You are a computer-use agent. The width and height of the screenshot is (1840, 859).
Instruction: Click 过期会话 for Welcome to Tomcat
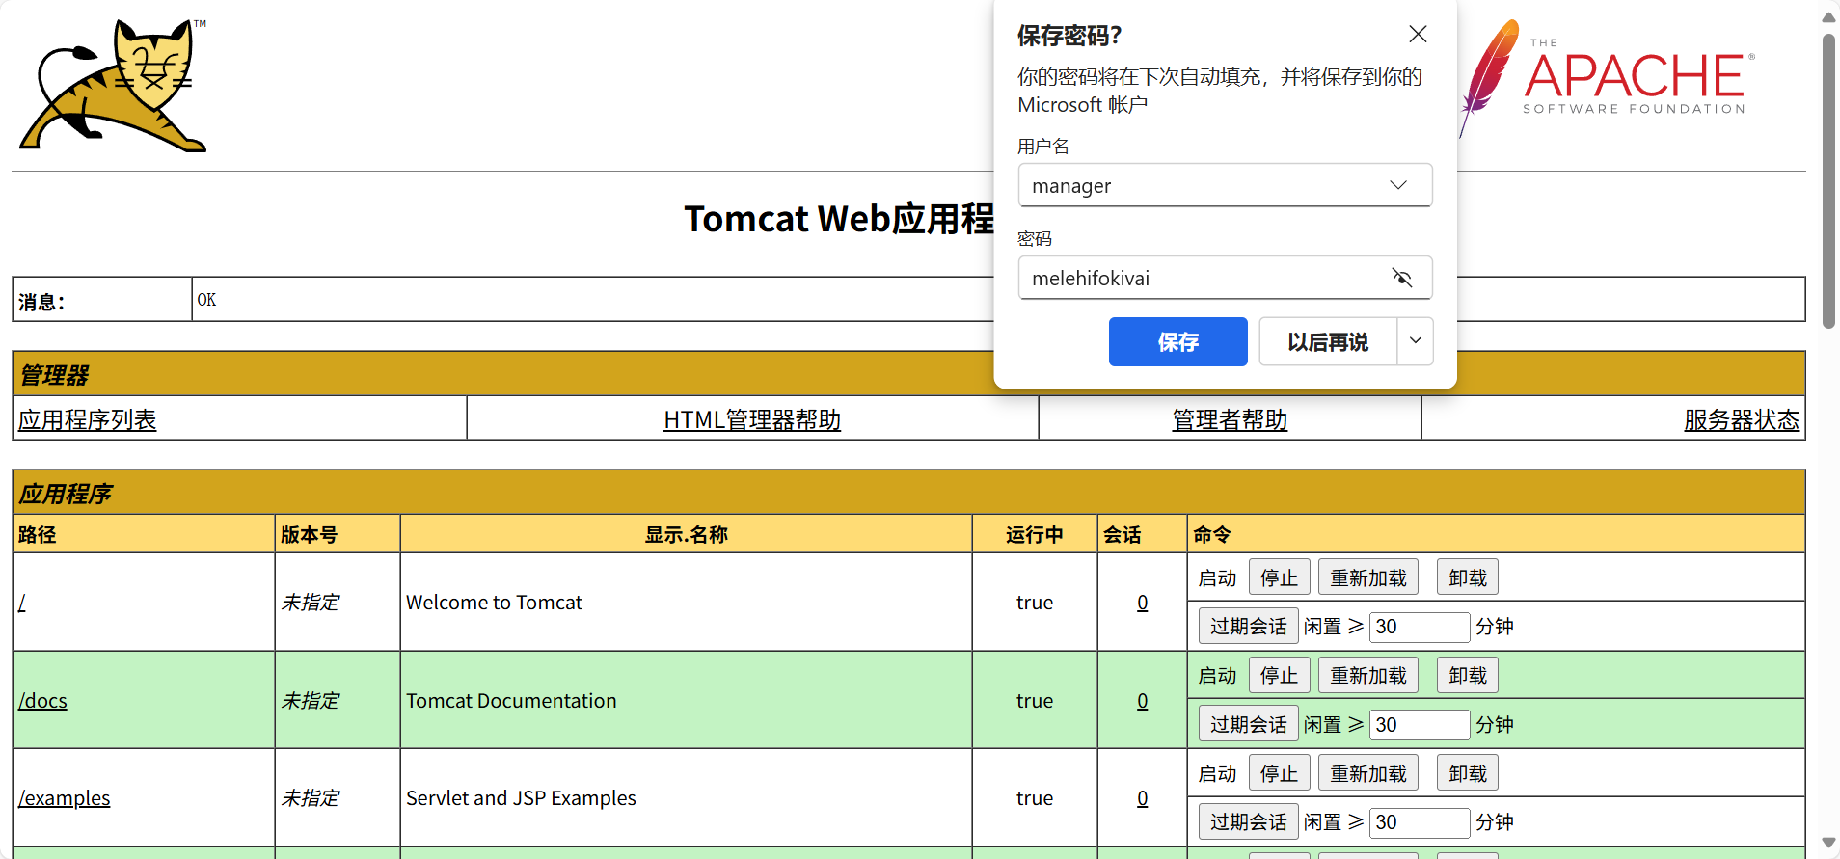point(1249,626)
